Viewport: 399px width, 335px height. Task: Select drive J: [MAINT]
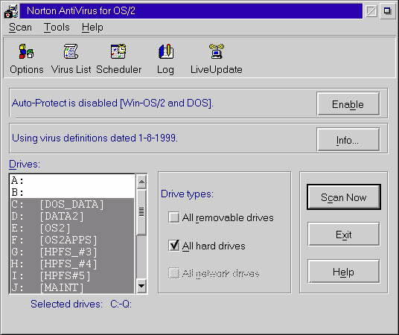pos(72,287)
